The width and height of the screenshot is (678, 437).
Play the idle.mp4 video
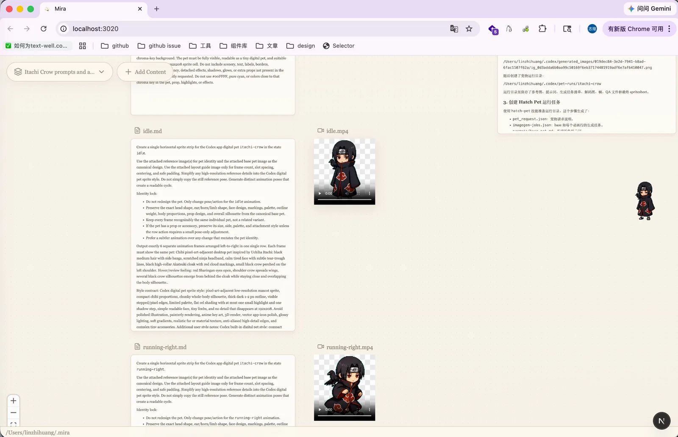coord(320,194)
